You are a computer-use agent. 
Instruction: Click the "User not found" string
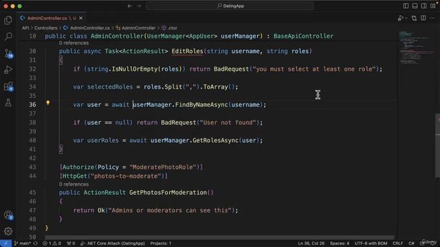pyautogui.click(x=228, y=123)
